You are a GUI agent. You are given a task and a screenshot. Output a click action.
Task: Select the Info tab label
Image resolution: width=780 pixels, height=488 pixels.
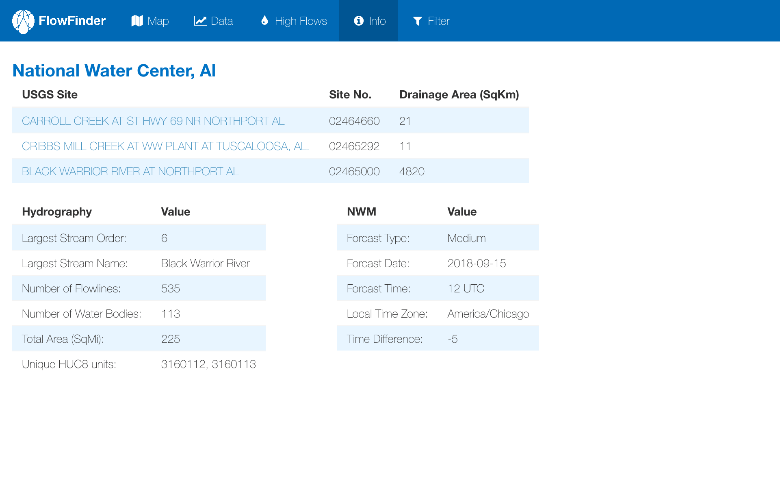coord(377,21)
